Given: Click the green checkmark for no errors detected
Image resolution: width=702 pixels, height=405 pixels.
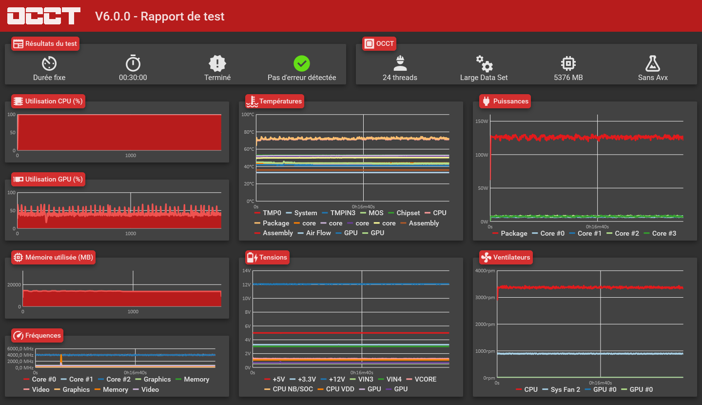Looking at the screenshot, I should pos(302,63).
